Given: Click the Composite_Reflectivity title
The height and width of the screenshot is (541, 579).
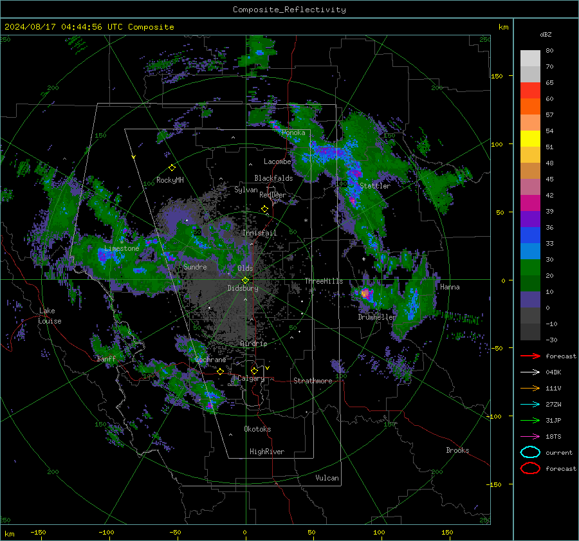Looking at the screenshot, I should click(289, 10).
